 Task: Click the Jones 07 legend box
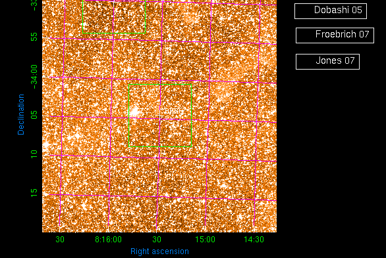coord(327,62)
